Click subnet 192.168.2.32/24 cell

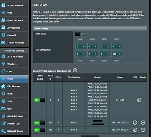tap(120, 122)
